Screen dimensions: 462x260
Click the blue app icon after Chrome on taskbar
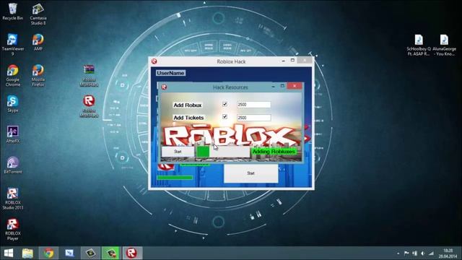pyautogui.click(x=69, y=253)
